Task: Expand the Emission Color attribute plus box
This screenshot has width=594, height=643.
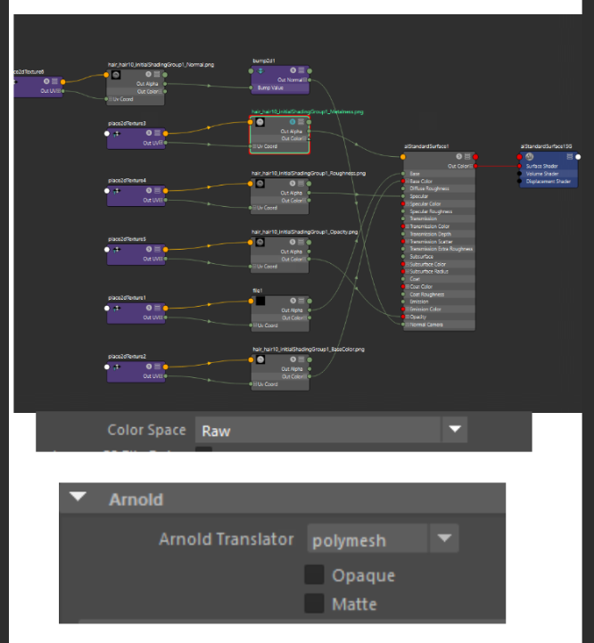Action: click(x=408, y=309)
